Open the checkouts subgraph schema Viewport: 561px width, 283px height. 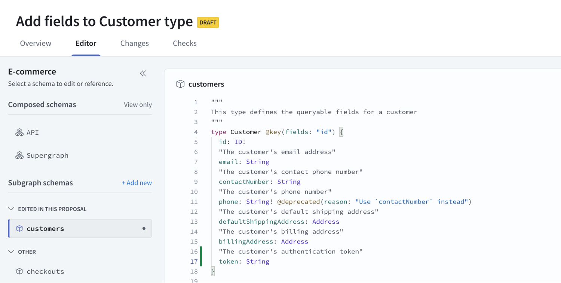pos(45,271)
